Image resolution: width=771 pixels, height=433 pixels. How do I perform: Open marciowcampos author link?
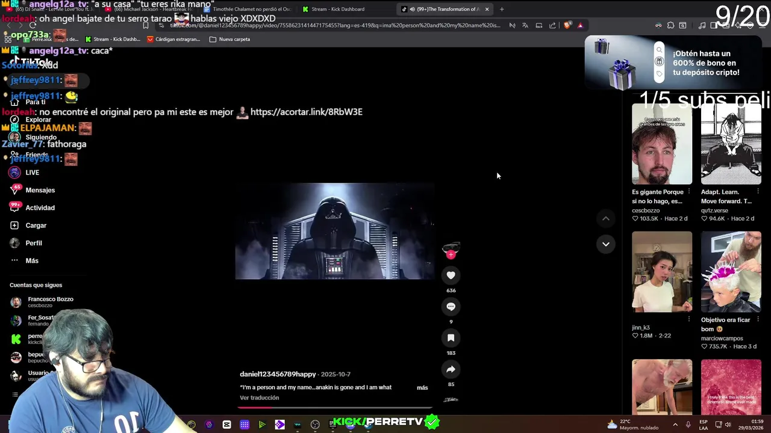[x=722, y=339]
